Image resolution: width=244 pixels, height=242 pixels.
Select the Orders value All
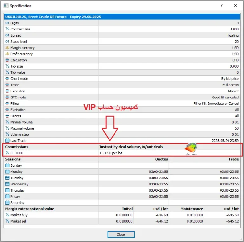(237, 116)
